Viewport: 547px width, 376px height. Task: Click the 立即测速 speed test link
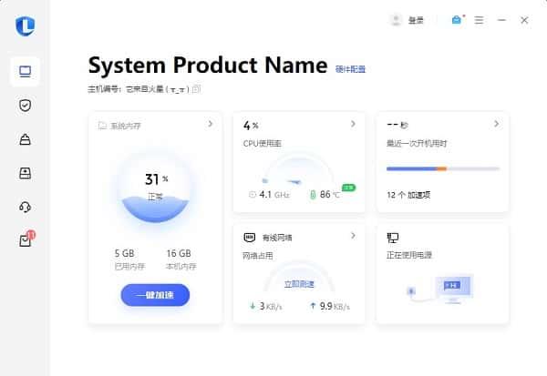point(298,283)
